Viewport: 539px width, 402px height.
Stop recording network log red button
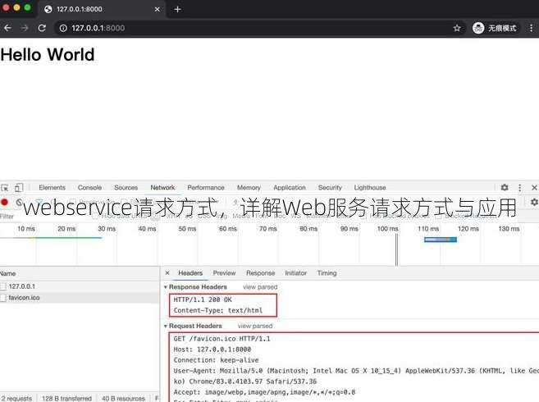[x=4, y=202]
